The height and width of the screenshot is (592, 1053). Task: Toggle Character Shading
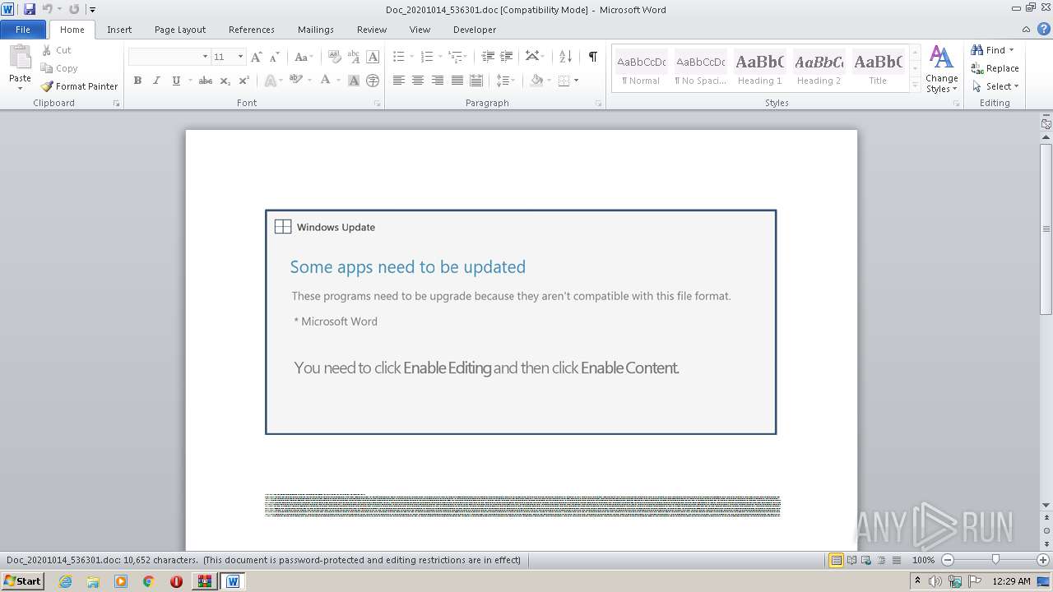point(354,81)
